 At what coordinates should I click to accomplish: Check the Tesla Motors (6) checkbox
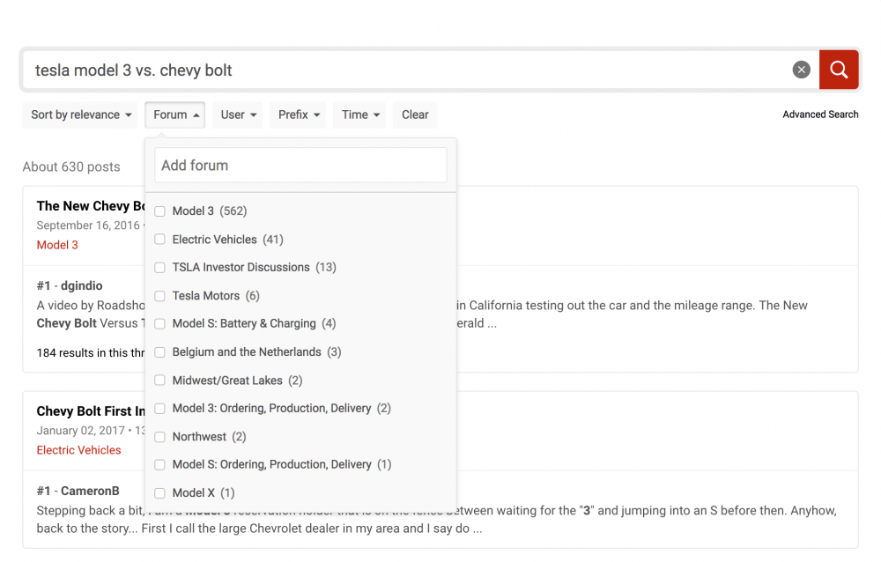160,296
